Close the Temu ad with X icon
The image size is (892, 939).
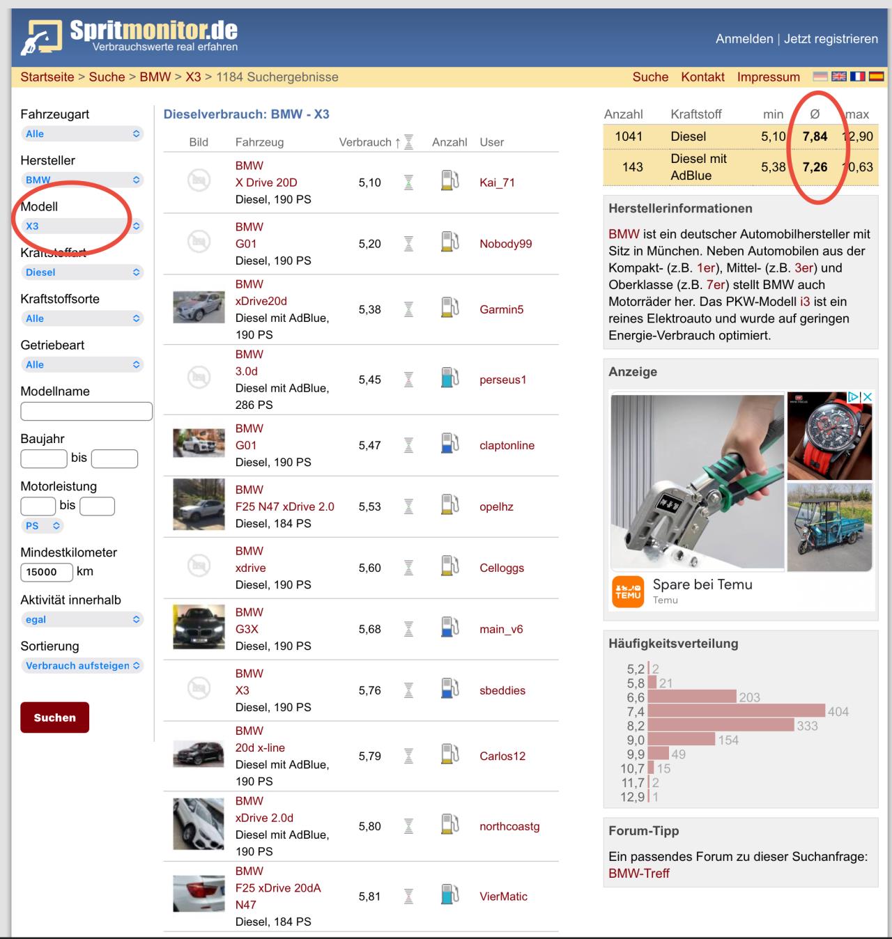[868, 397]
